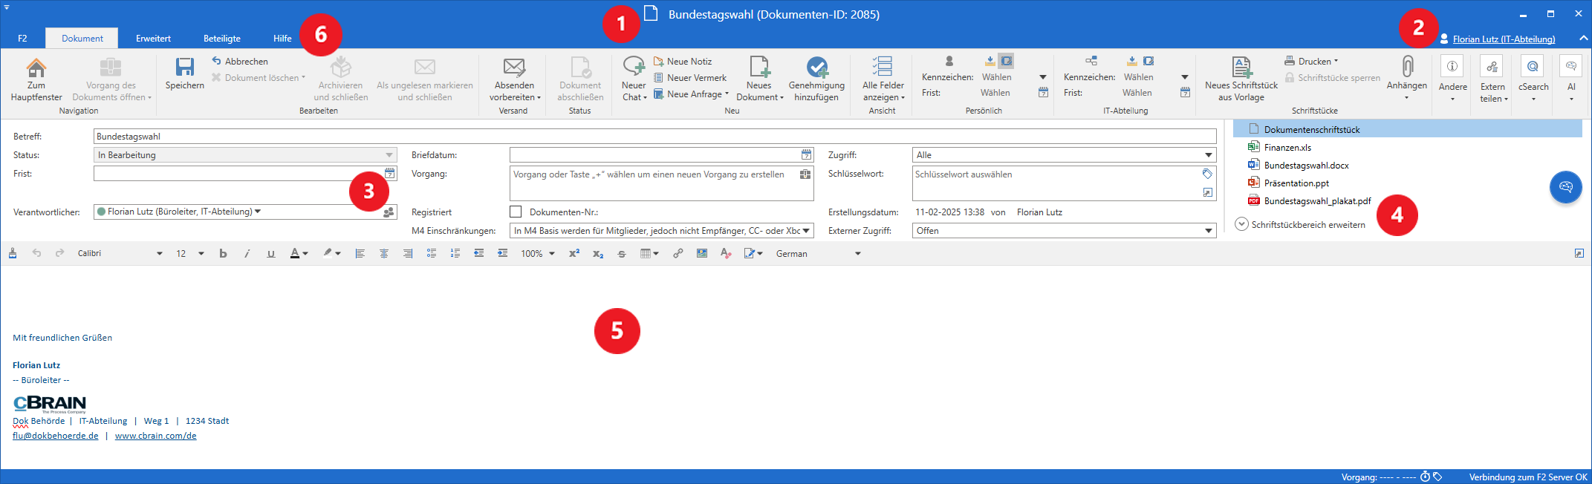Click Neues Schriftstück aus Vorlage icon
Screen dimensions: 1592x484
(x=1241, y=68)
